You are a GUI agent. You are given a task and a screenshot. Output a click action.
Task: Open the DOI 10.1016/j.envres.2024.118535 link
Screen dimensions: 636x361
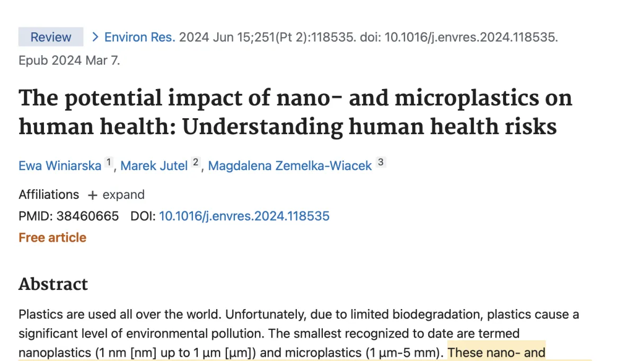click(x=244, y=216)
